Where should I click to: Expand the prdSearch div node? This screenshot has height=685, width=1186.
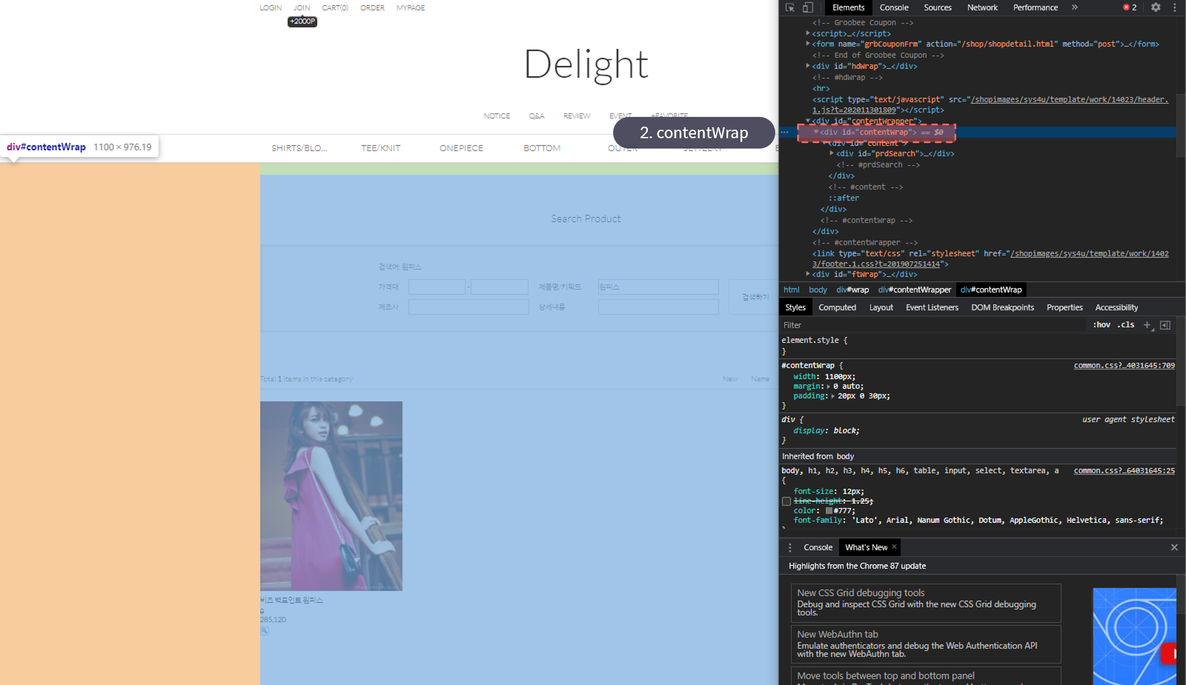pyautogui.click(x=832, y=153)
